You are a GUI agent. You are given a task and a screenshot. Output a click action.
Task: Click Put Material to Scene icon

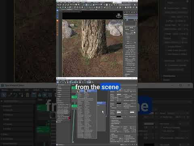[x=63, y=82]
